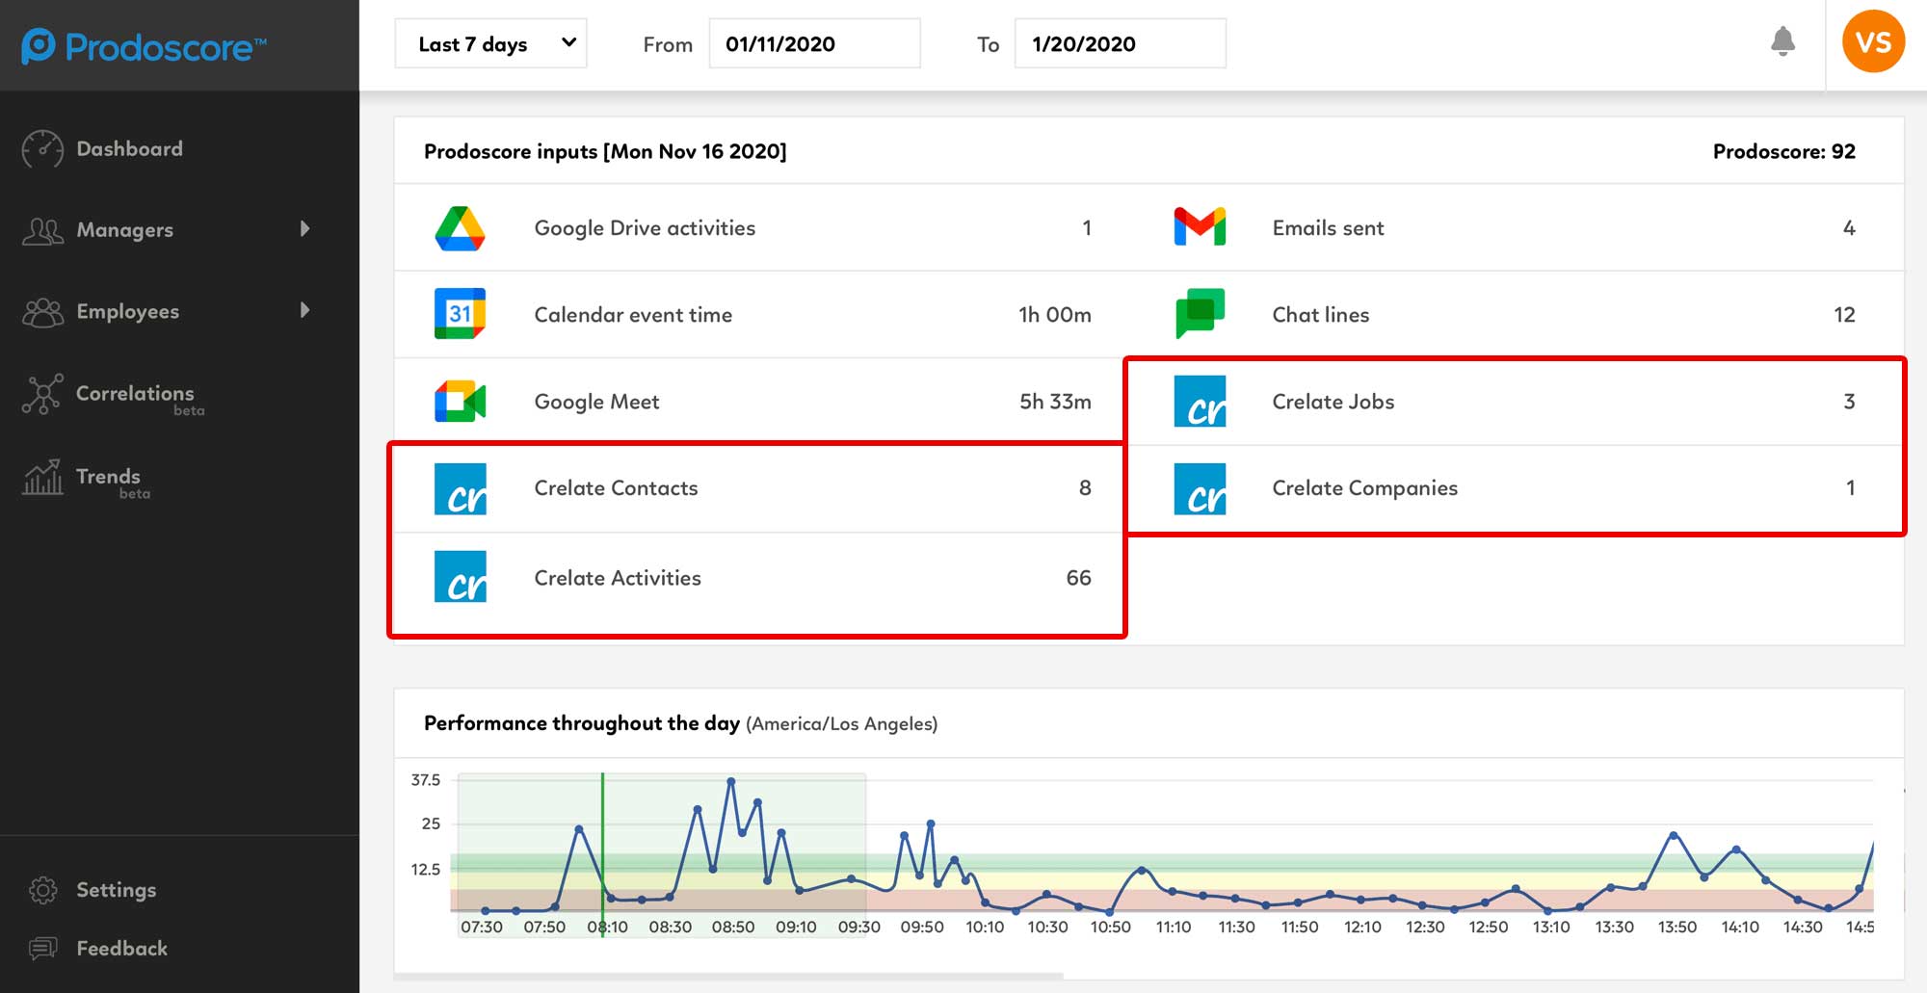
Task: Click the Google Calendar icon
Action: click(460, 314)
